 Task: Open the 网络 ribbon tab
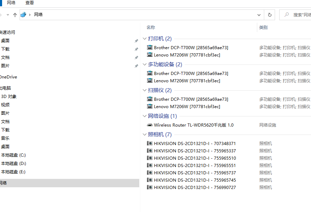click(x=11, y=3)
